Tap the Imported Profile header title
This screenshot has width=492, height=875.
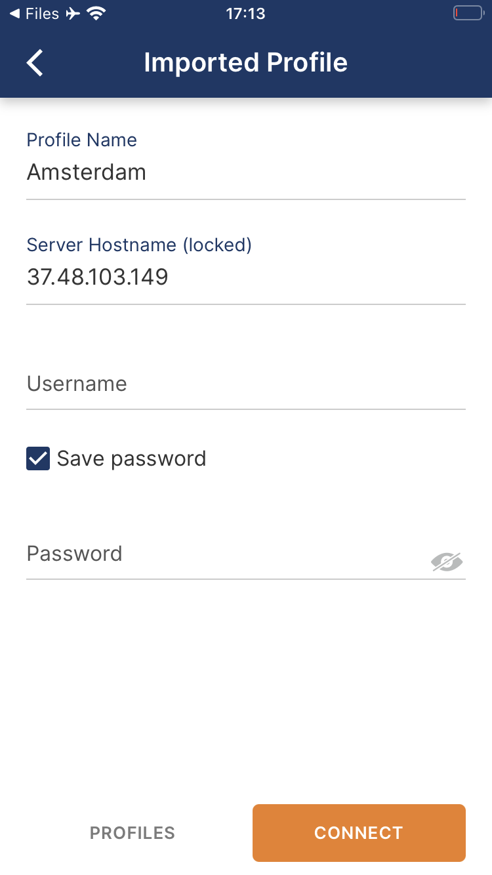click(246, 63)
